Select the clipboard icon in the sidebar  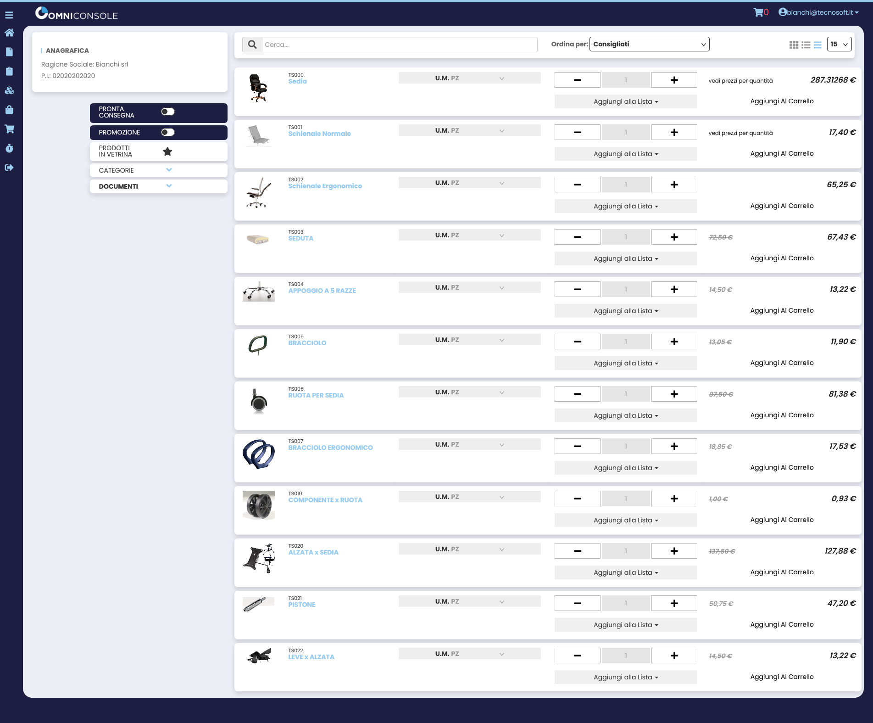click(x=9, y=71)
